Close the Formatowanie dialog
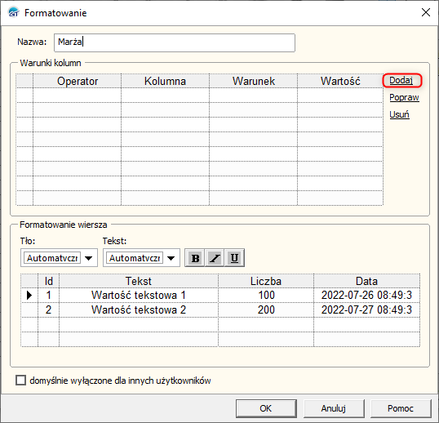Viewport: 439px width, 423px height. pos(426,12)
